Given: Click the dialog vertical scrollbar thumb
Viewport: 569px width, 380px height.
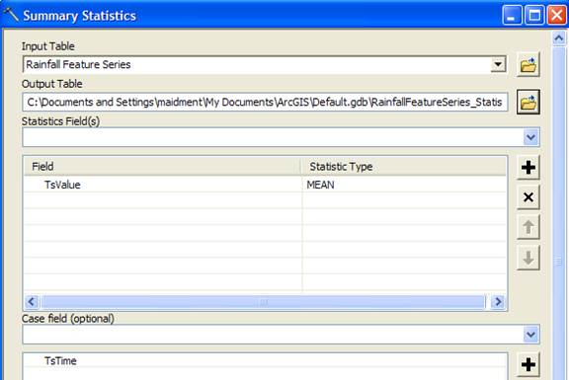Looking at the screenshot, I should pyautogui.click(x=559, y=214).
